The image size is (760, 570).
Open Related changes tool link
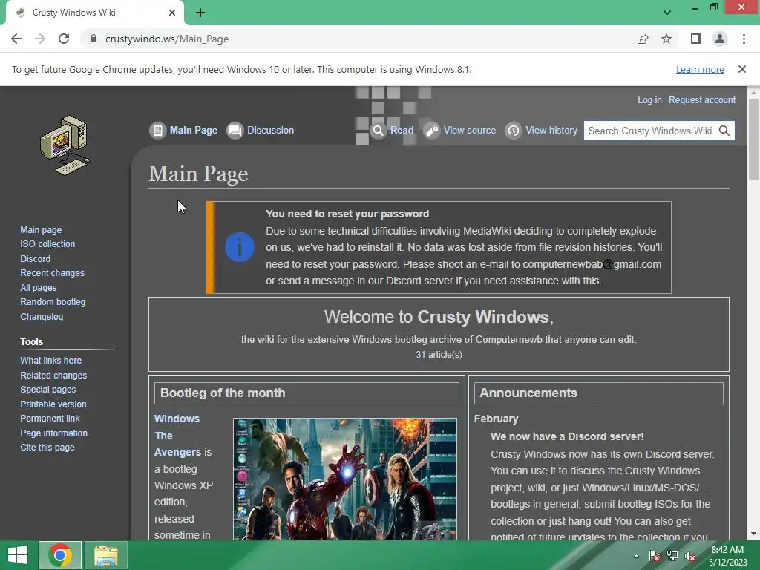(x=53, y=375)
